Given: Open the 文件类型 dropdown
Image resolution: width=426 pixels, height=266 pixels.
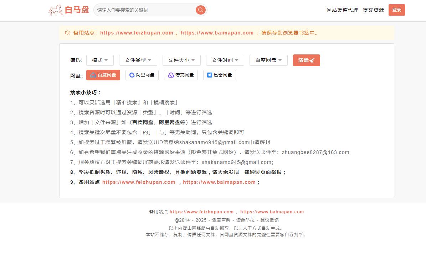Looking at the screenshot, I should tap(138, 60).
